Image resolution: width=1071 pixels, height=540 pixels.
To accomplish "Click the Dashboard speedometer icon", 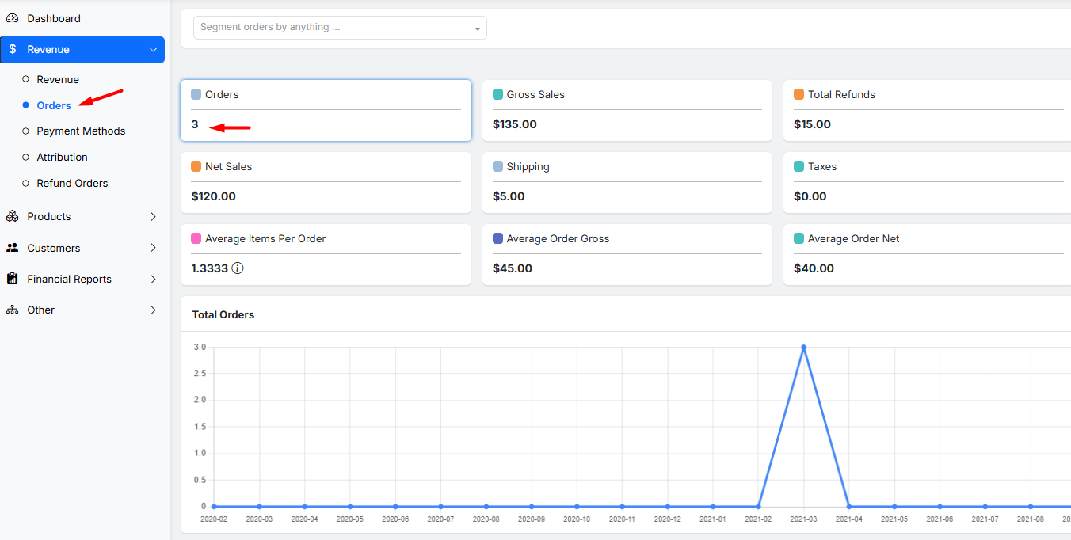I will point(13,18).
